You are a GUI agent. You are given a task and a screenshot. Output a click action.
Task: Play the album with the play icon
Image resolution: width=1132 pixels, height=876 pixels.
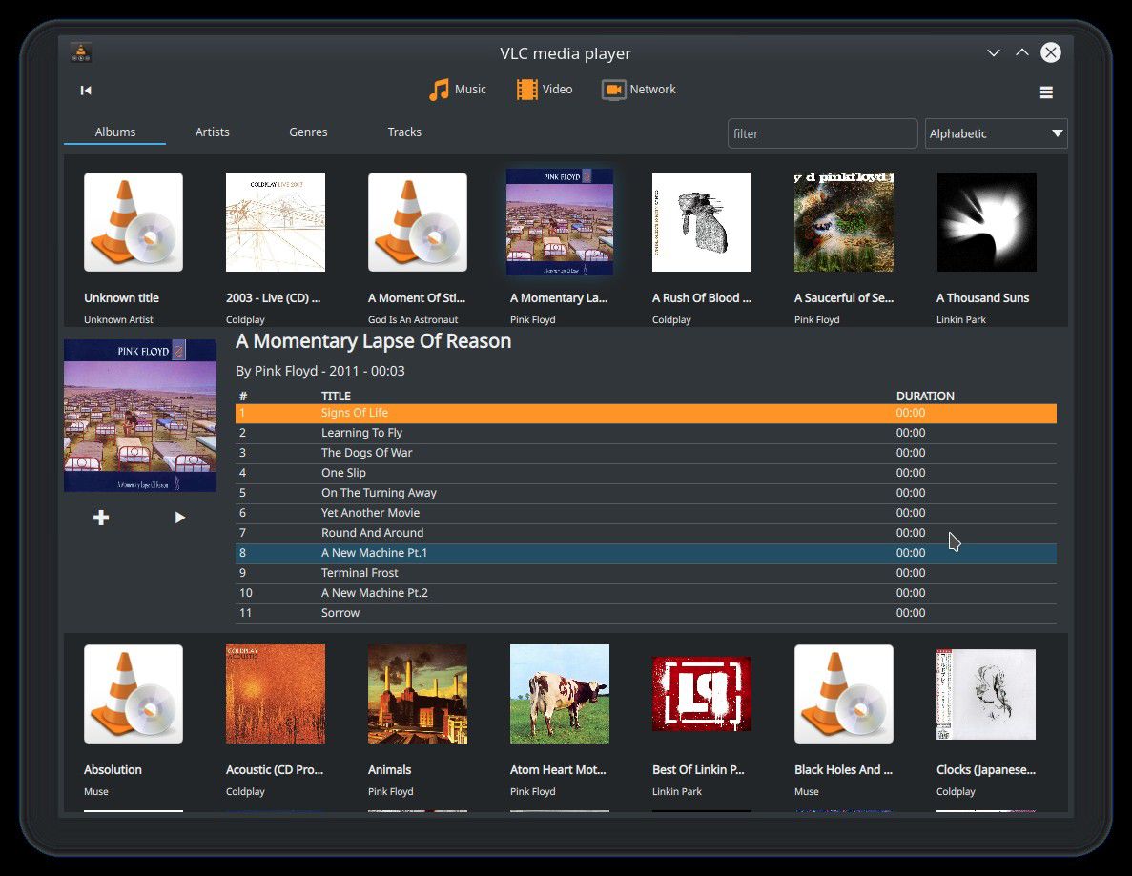pos(179,518)
